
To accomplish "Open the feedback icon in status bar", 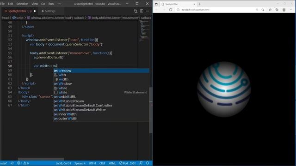I will click(x=141, y=163).
